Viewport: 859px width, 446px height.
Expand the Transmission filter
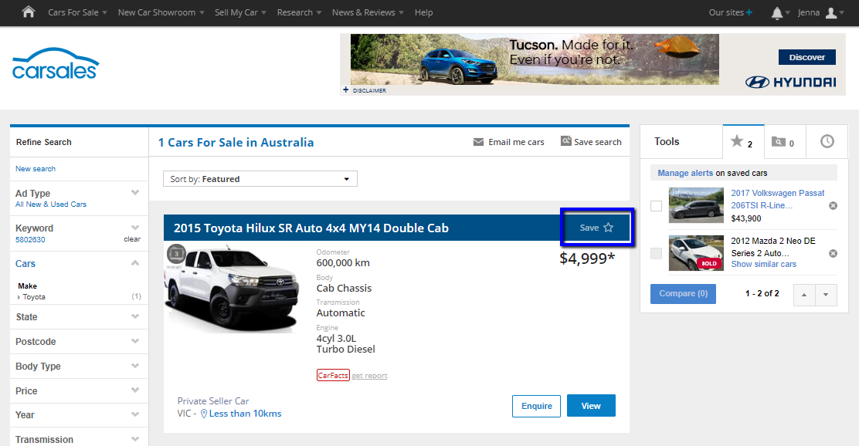point(134,439)
